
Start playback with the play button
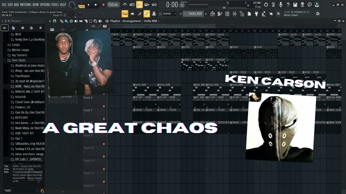[88, 5]
